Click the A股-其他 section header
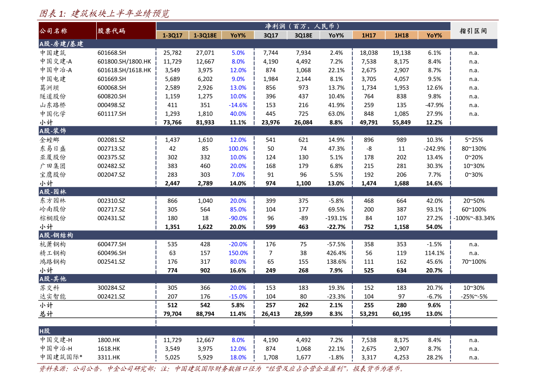The width and height of the screenshot is (536, 382). (x=268, y=279)
